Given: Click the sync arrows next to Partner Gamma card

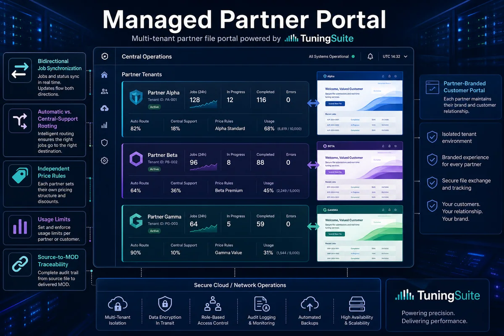Looking at the screenshot, I should (313, 227).
